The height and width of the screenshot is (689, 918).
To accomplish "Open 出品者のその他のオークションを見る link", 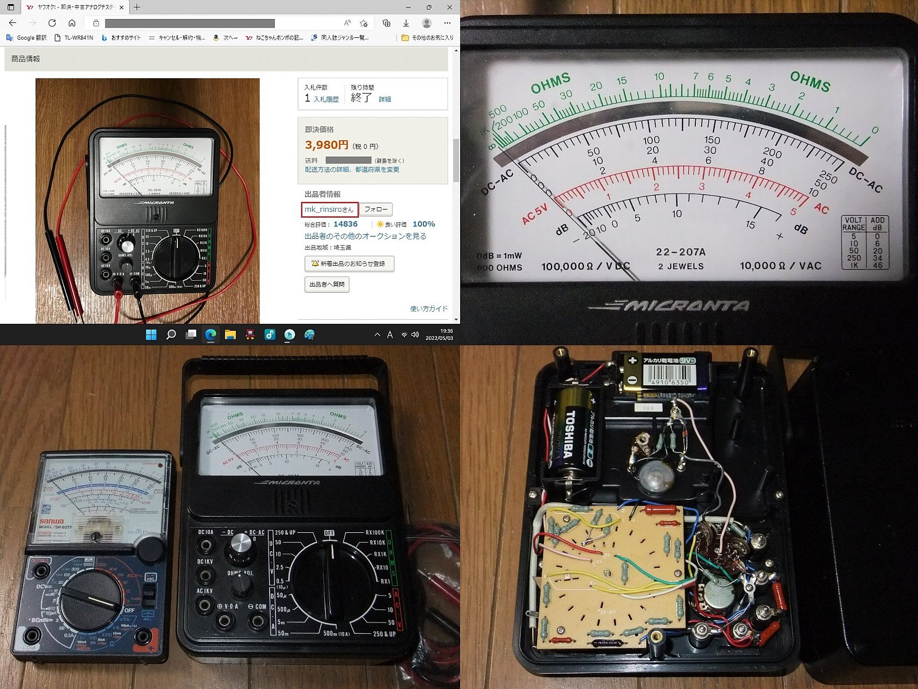I will pos(365,236).
